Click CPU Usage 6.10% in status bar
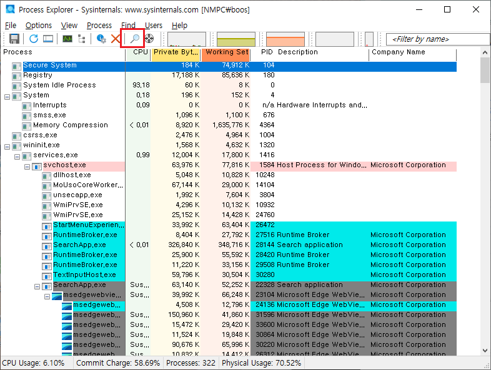The width and height of the screenshot is (491, 370). (33, 363)
